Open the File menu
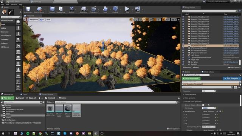 pos(2,5)
